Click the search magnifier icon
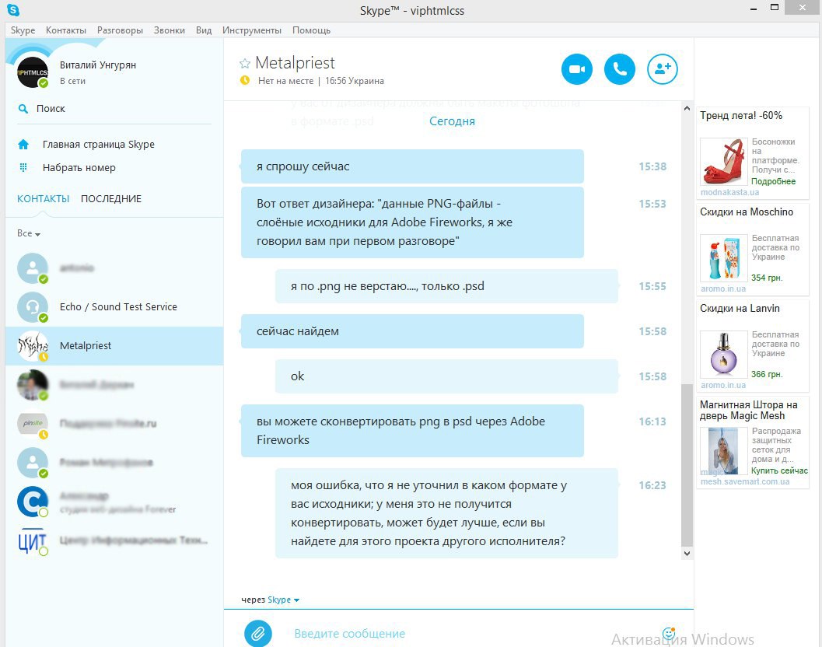 pyautogui.click(x=23, y=109)
